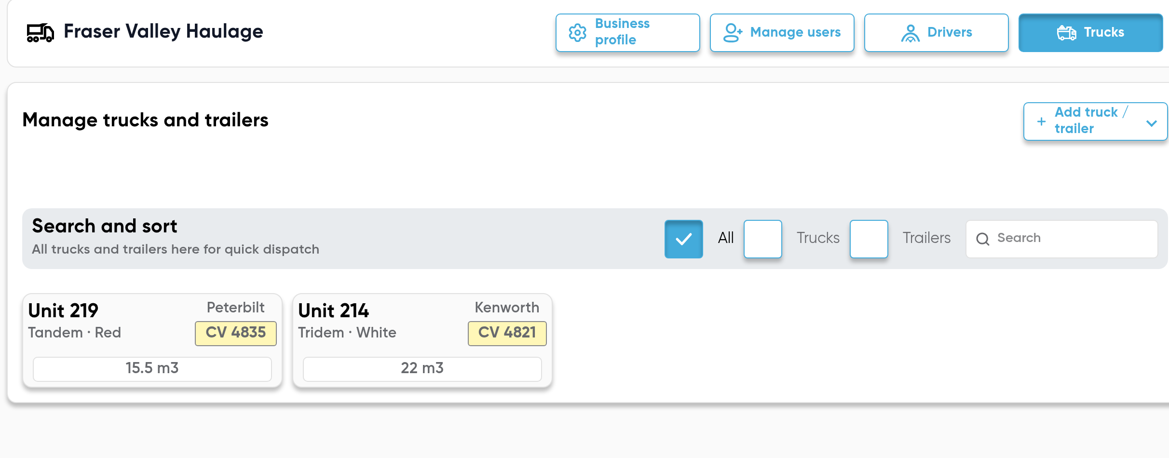Click the driver person icon
Screen dimensions: 1169x458
(x=910, y=33)
